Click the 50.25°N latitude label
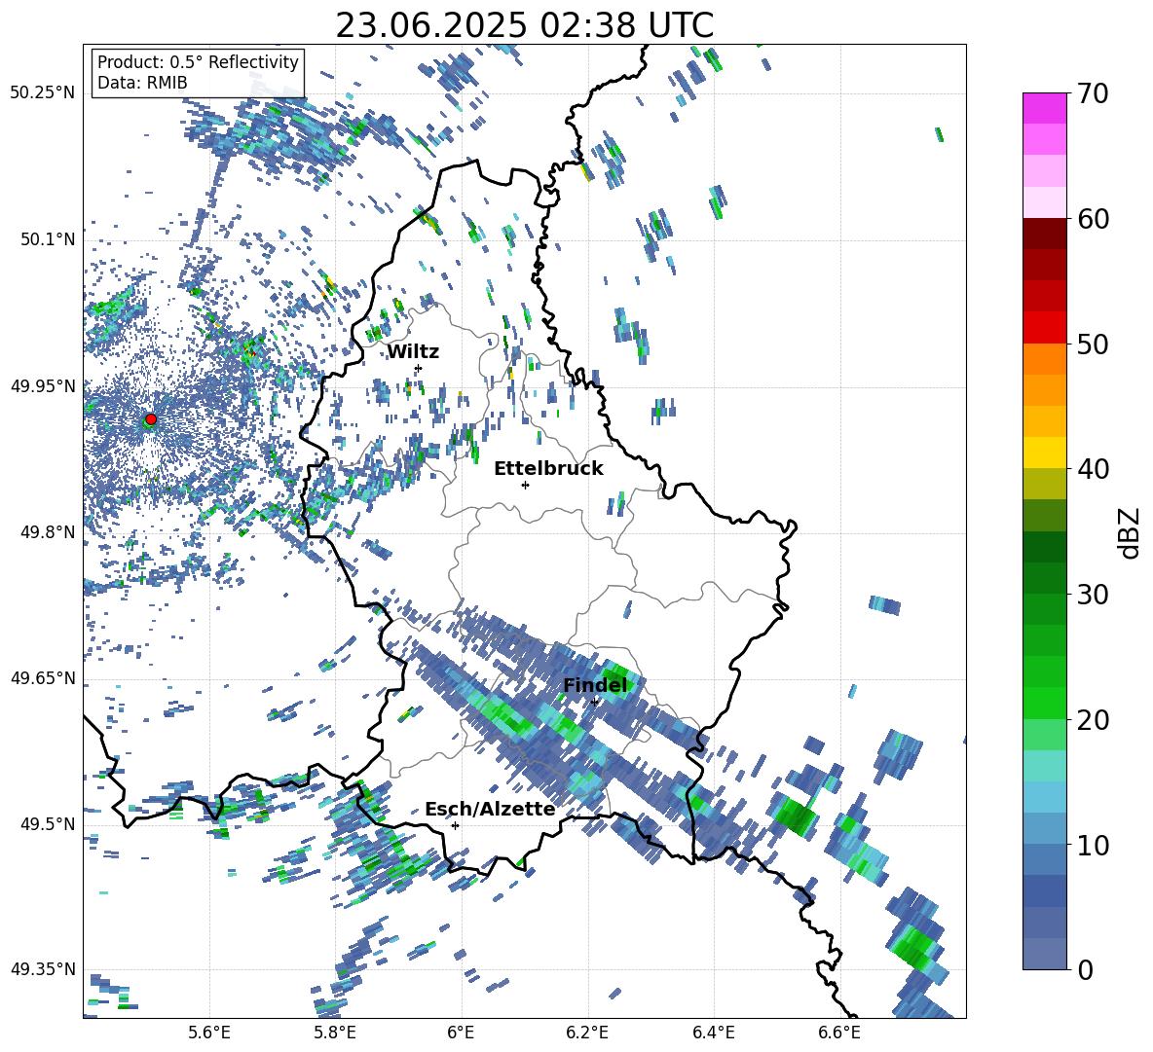This screenshot has width=1153, height=1052. [x=43, y=93]
